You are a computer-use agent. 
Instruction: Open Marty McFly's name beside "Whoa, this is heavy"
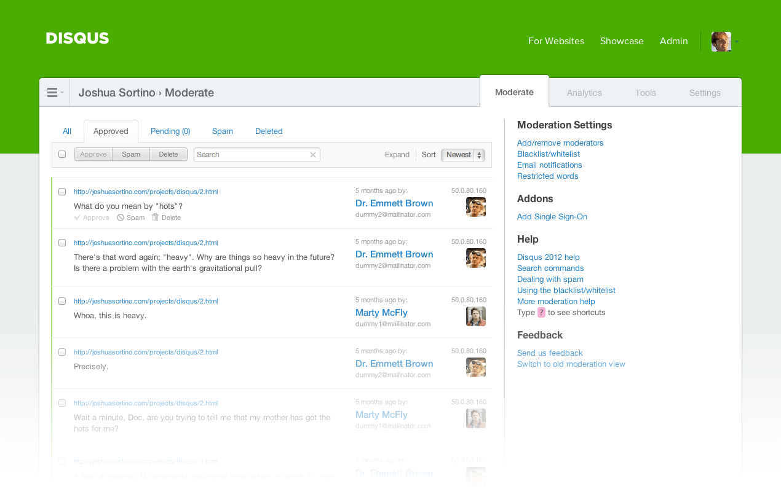click(x=381, y=313)
